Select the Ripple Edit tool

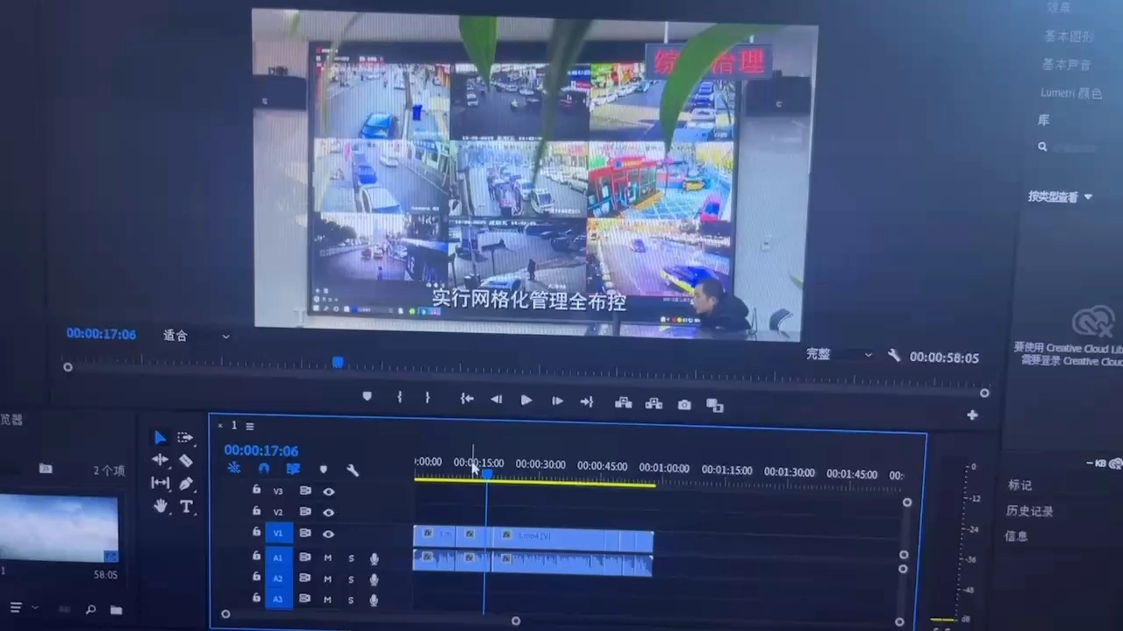point(160,459)
